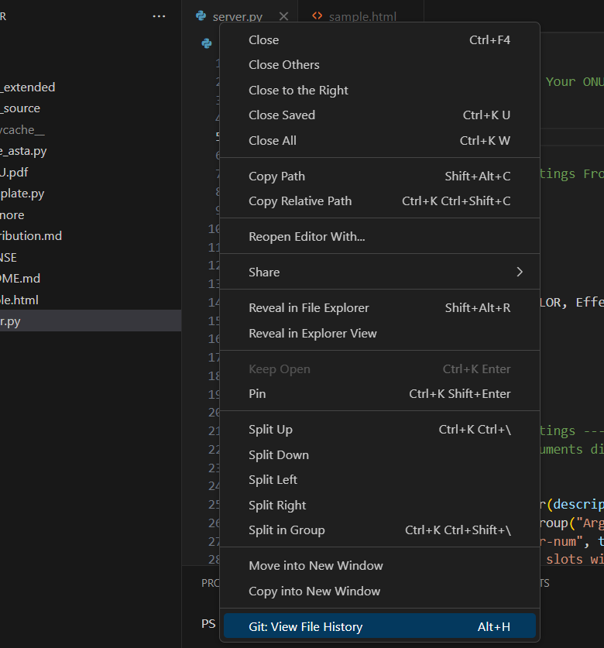Open the Share submenu
604x648 pixels.
tap(379, 273)
